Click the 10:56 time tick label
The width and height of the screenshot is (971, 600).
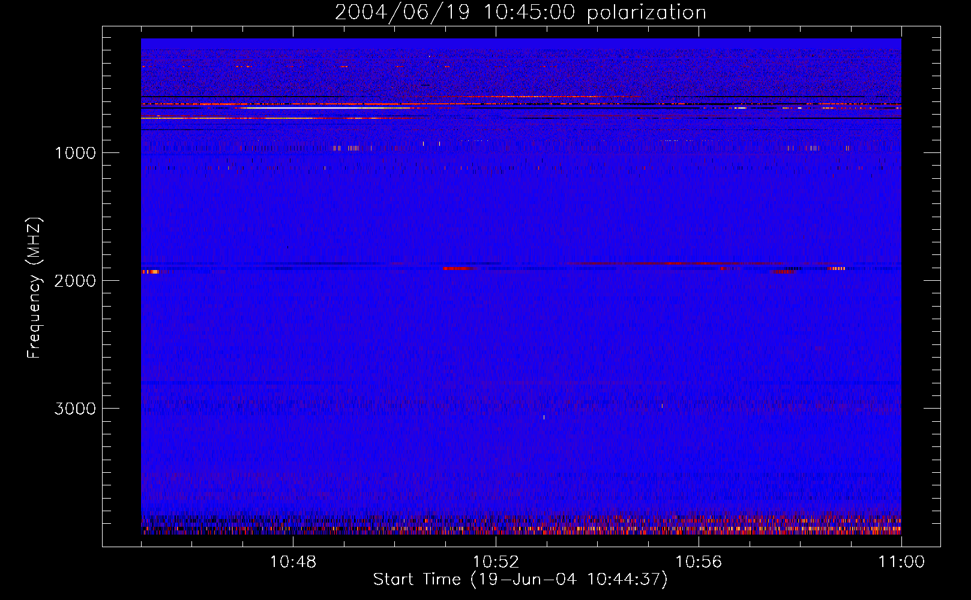(699, 562)
